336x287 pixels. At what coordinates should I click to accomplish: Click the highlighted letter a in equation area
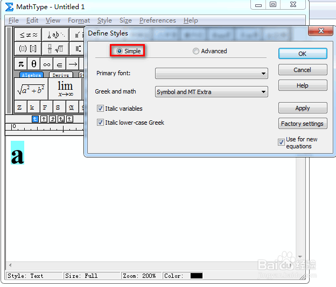pos(17,153)
